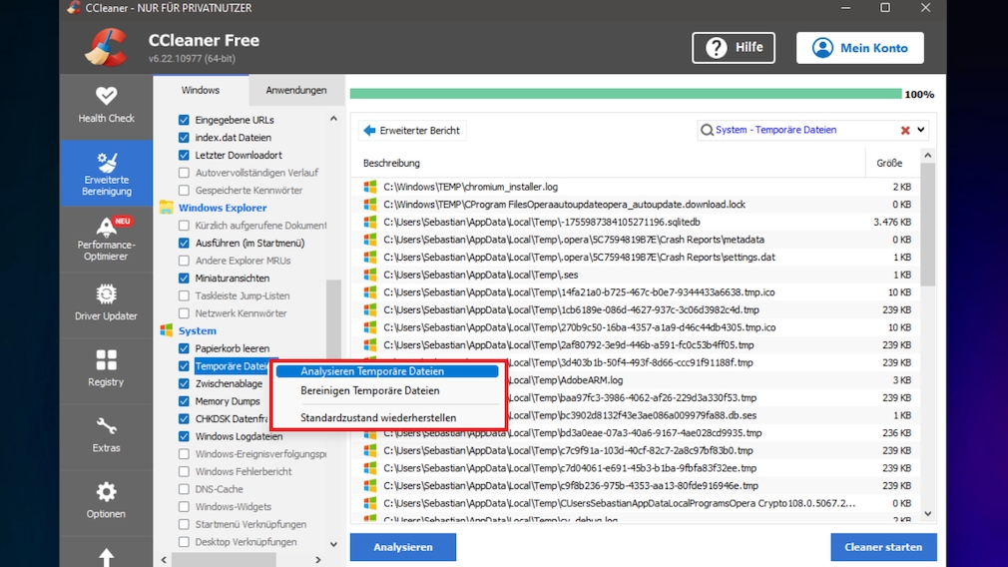Open the Health Check section
This screenshot has height=567, width=1008.
106,106
